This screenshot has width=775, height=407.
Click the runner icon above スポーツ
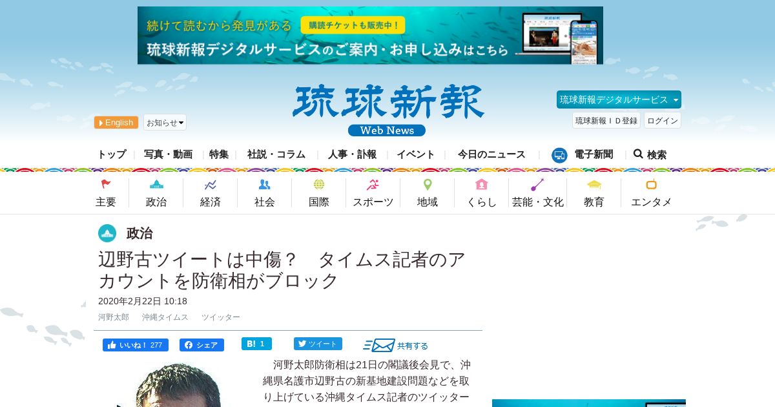pos(373,185)
